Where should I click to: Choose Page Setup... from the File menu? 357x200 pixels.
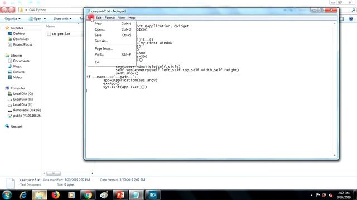click(112, 48)
